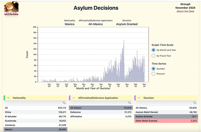This screenshot has width=201, height=132.
Task: Click the Affirmative/Defensive Application panel header title
Action: [x=98, y=98]
